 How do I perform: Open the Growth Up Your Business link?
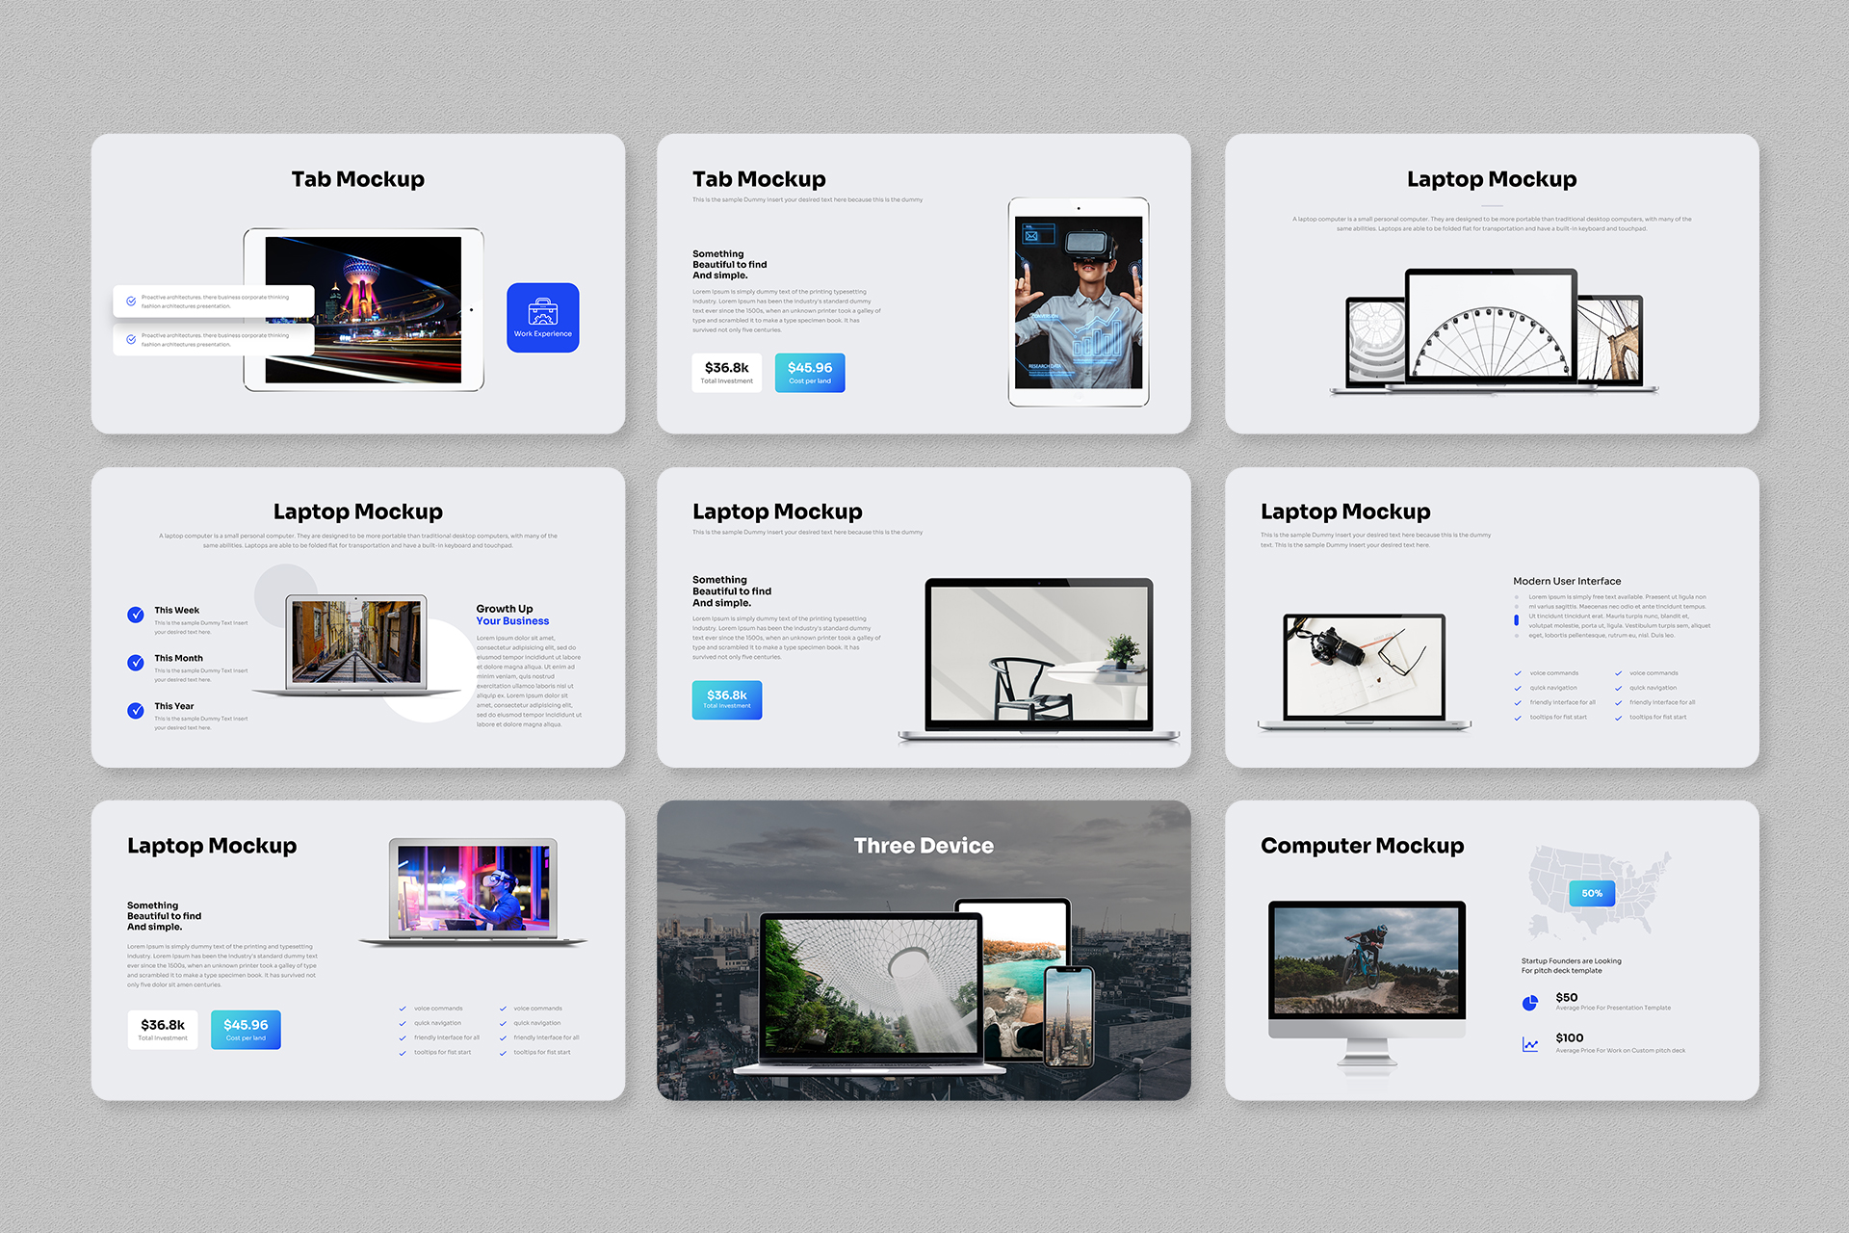tap(511, 615)
